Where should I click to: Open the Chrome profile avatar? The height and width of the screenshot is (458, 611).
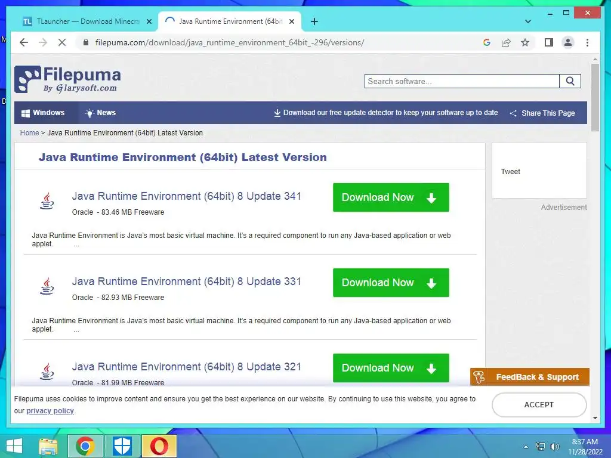click(568, 42)
